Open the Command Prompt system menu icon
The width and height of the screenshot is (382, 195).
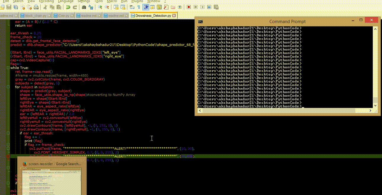point(200,21)
